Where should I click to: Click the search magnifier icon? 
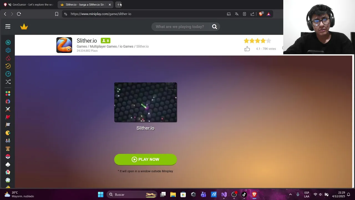click(214, 27)
